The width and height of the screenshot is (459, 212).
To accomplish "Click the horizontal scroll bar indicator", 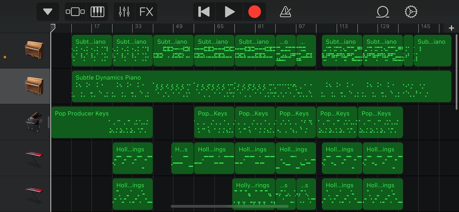I will coord(229,206).
